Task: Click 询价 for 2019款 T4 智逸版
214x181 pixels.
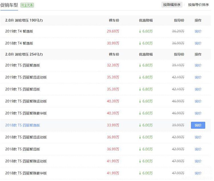Action: pos(198,31)
